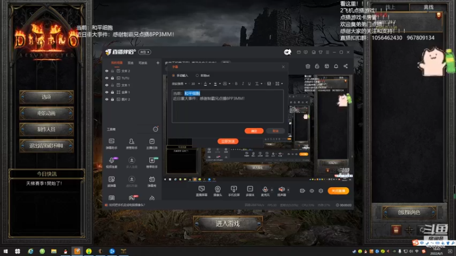
Task: Cancel the subtitle dialog with 取消
Action: pyautogui.click(x=275, y=131)
